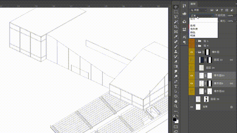Choose 色相 blend mode
Screen dimensions: 237x133
(x=193, y=25)
